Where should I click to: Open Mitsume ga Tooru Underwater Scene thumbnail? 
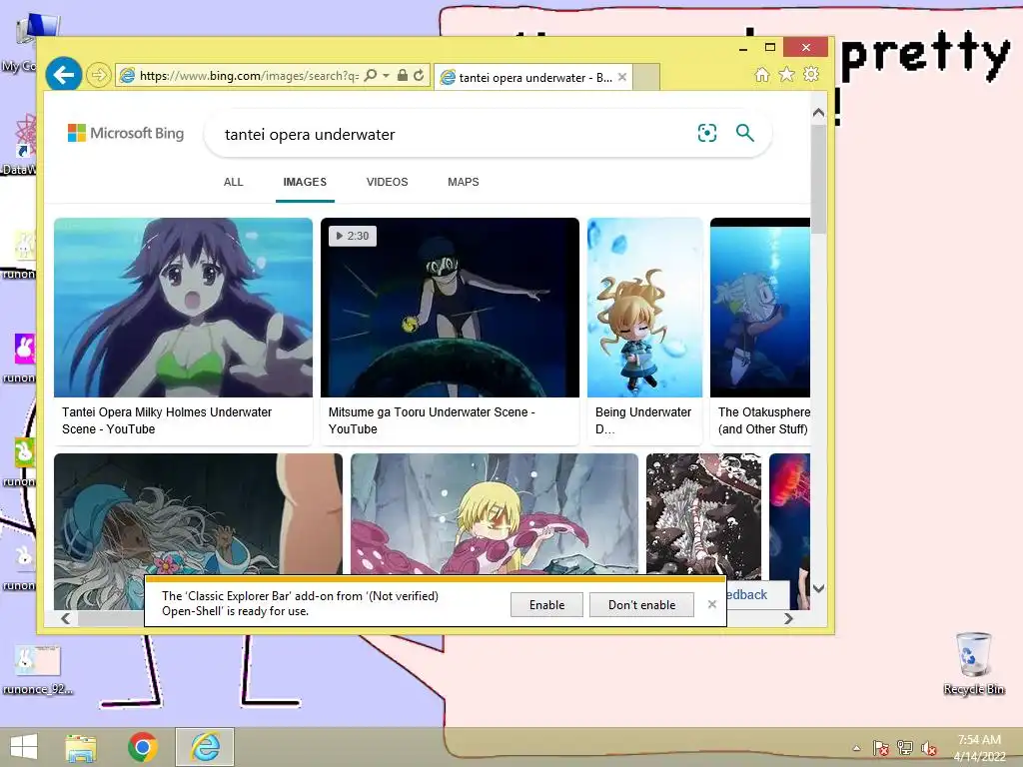[x=450, y=308]
